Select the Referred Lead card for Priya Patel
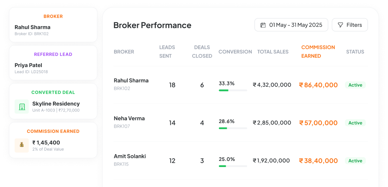This screenshot has height=187, width=388. (x=53, y=63)
